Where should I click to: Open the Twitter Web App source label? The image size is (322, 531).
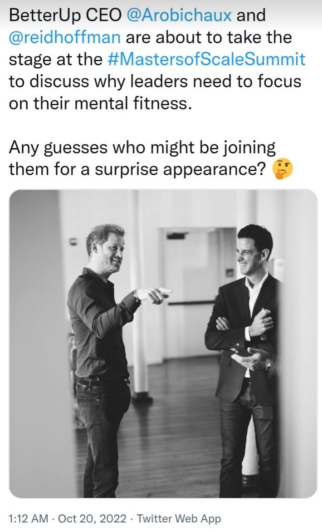[x=179, y=518]
